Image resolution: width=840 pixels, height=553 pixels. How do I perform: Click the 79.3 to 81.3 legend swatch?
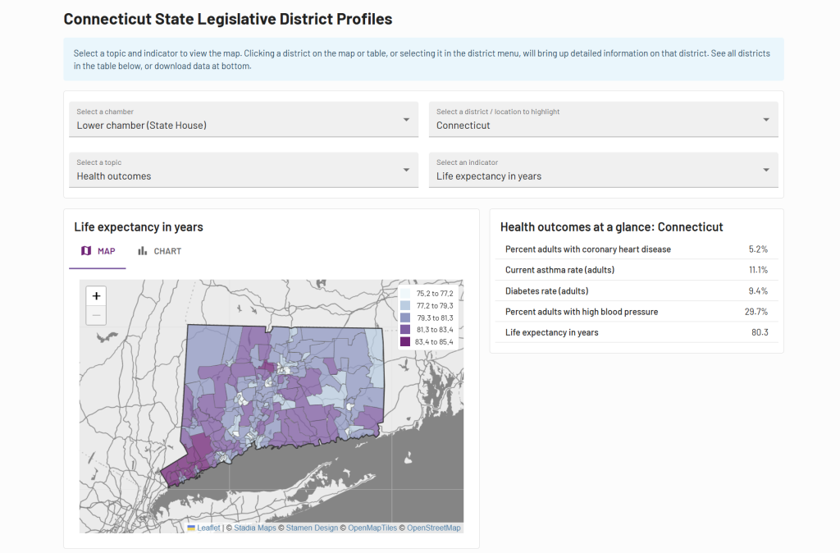[405, 318]
